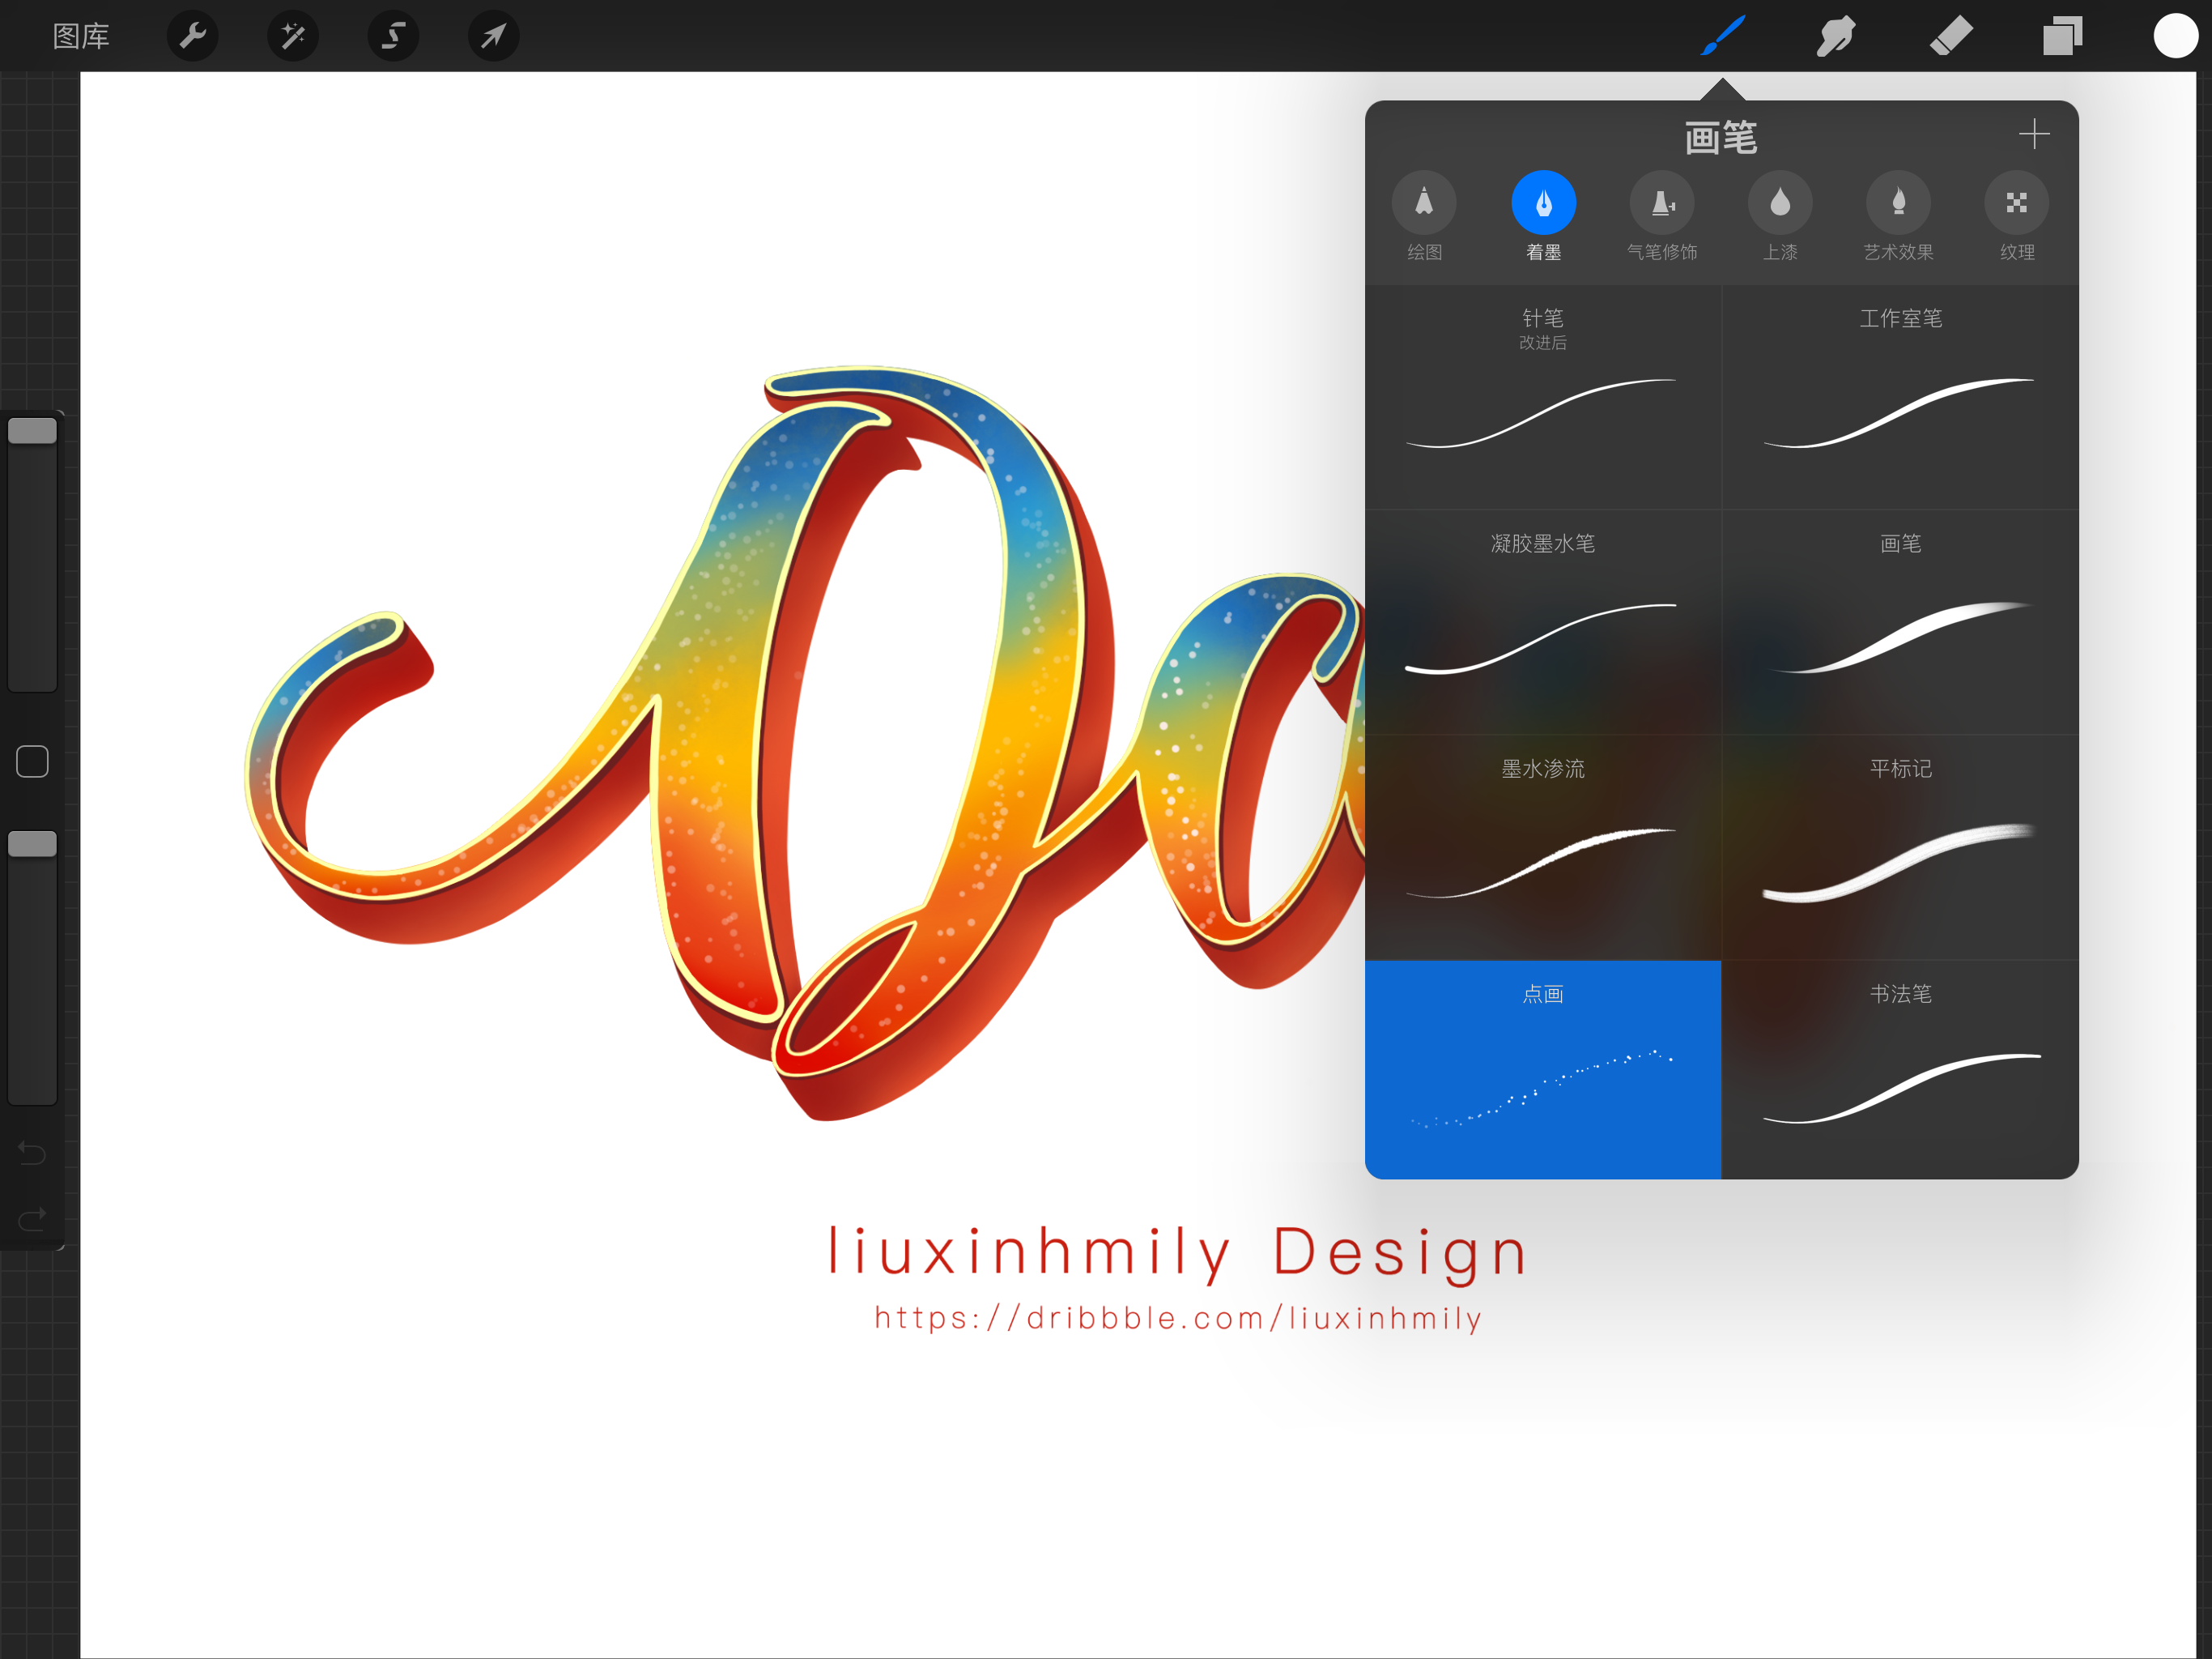This screenshot has height=1659, width=2212.
Task: Choose the 针笔 brush
Action: click(1543, 397)
